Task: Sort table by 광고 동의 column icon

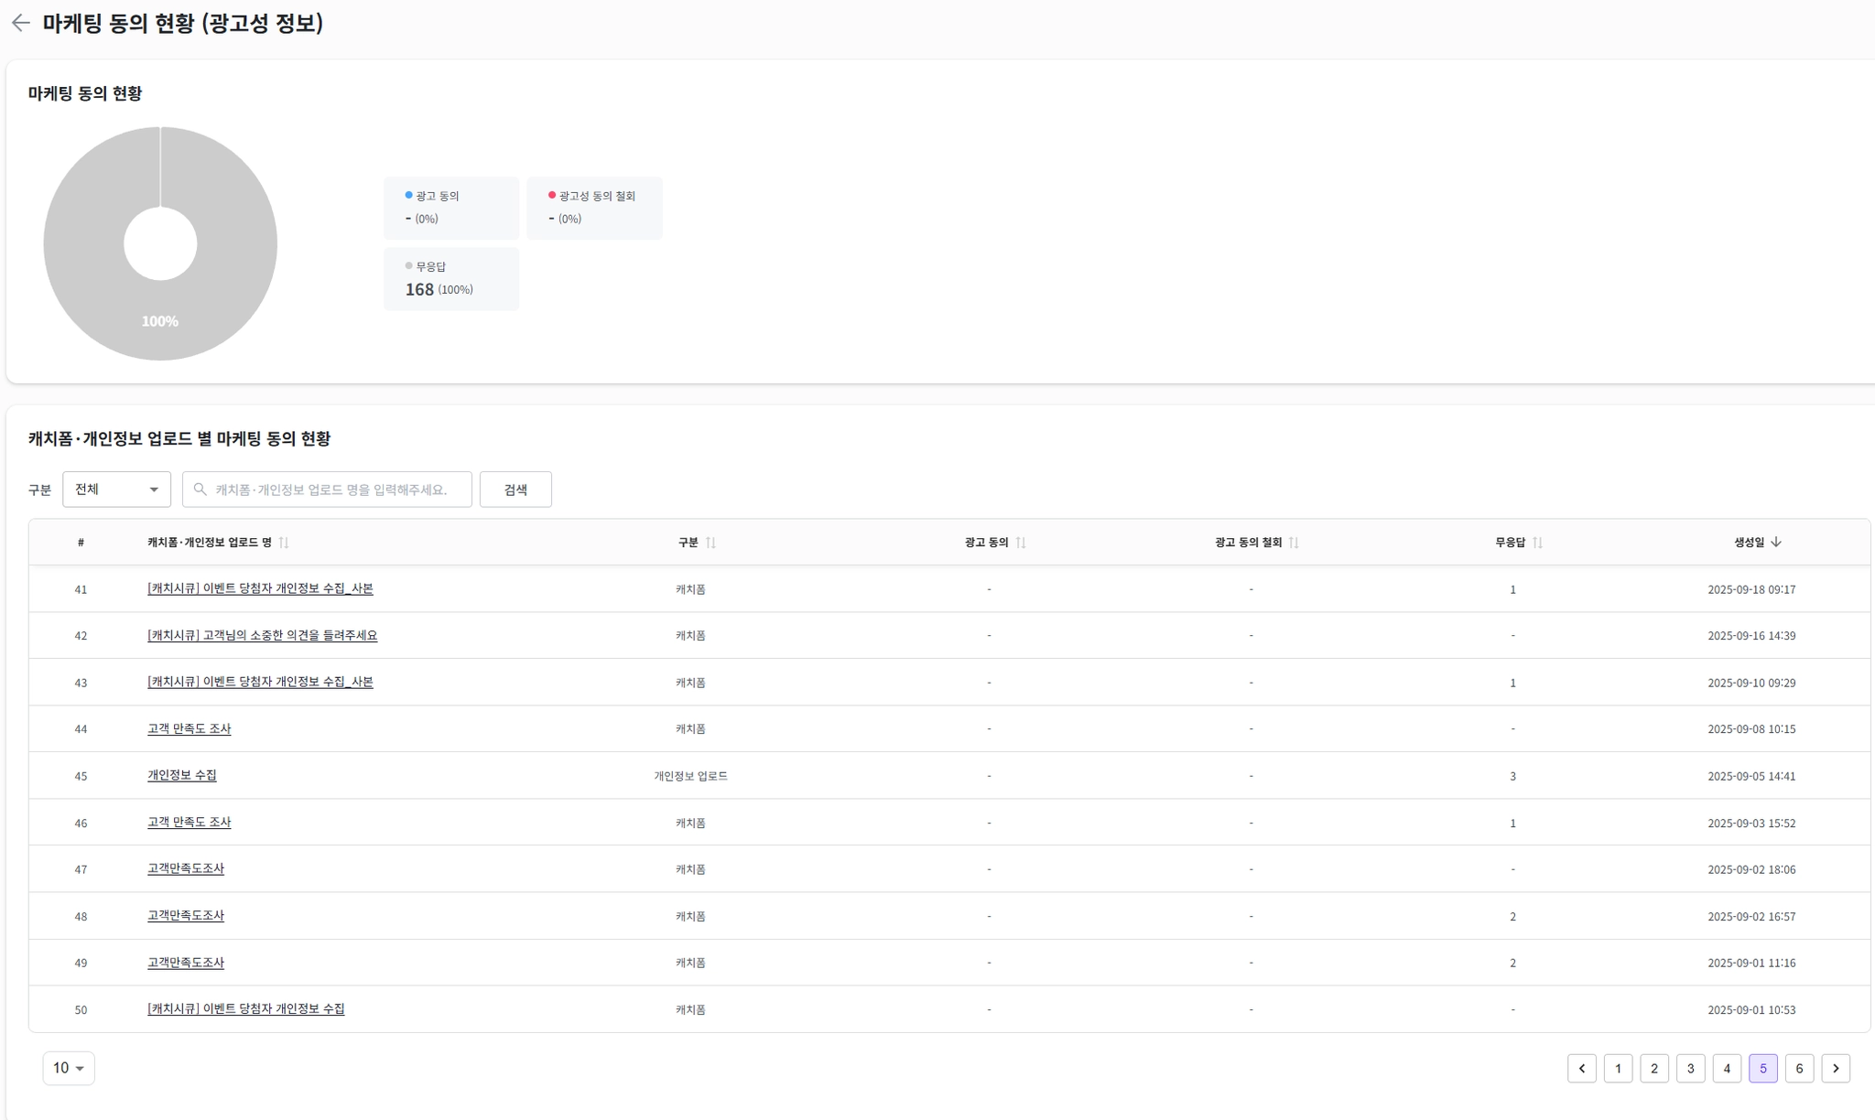Action: tap(1021, 543)
